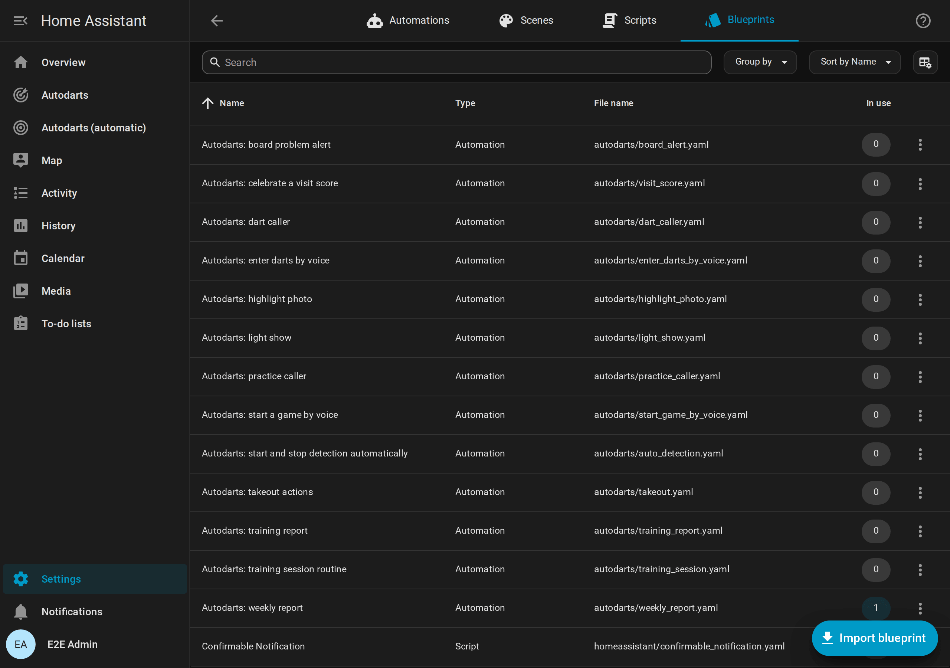Sort the table by Name column header
950x668 pixels.
232,103
